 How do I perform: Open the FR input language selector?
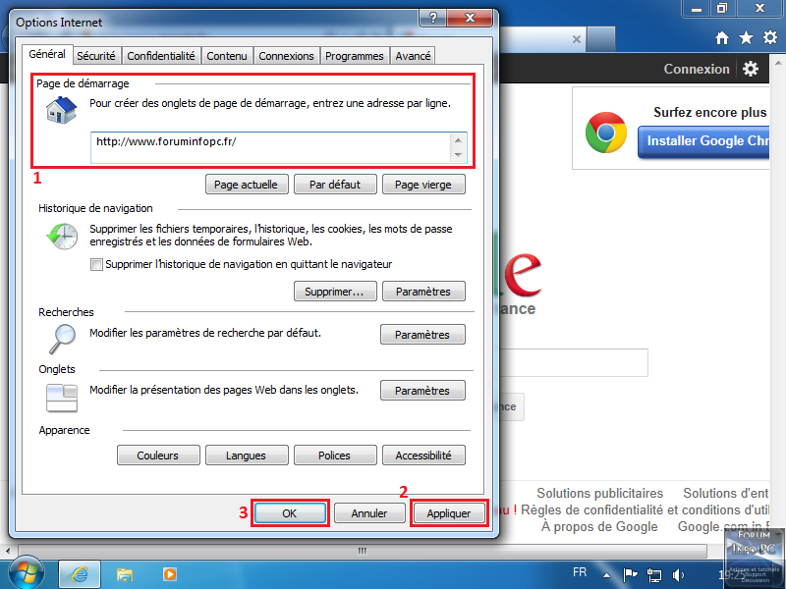click(x=580, y=573)
